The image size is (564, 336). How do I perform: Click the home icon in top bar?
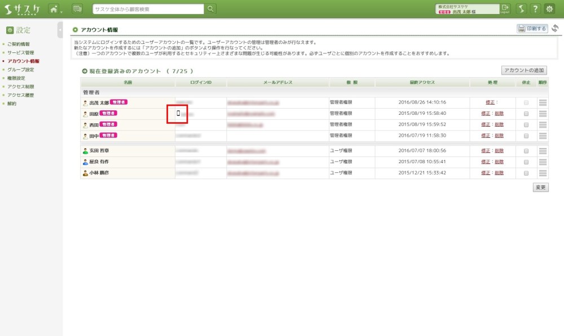(54, 8)
